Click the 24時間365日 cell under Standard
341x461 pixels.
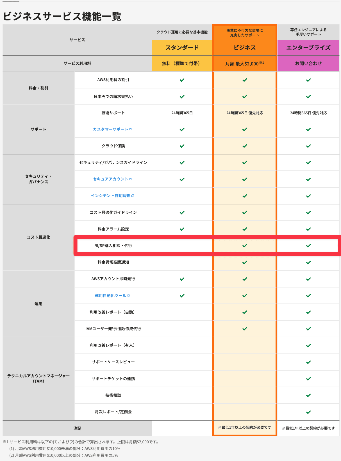(x=182, y=113)
